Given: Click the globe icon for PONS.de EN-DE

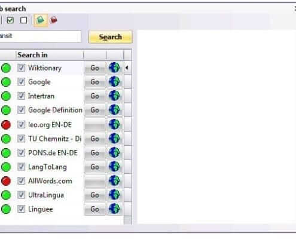Looking at the screenshot, I should pos(114,153).
